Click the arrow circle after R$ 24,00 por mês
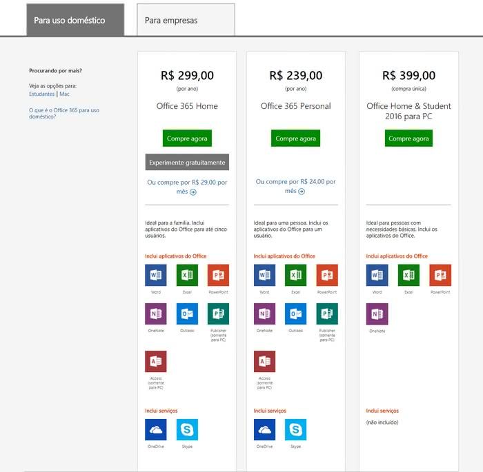The width and height of the screenshot is (483, 472). [x=302, y=192]
